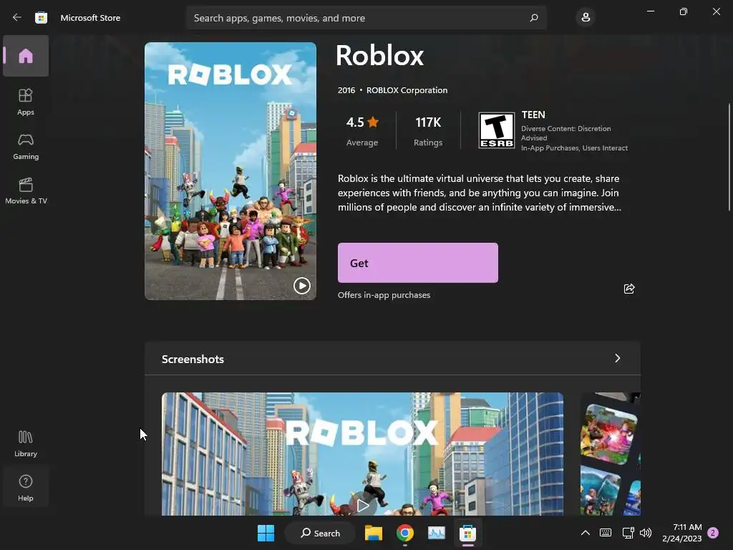Go back with the back arrow
This screenshot has width=733, height=550.
(17, 17)
